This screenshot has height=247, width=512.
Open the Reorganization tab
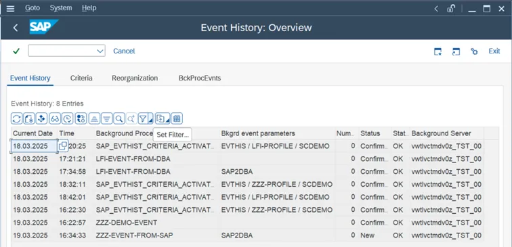tap(135, 78)
